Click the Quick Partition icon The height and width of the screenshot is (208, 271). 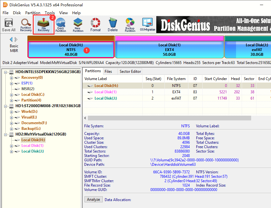(61, 25)
